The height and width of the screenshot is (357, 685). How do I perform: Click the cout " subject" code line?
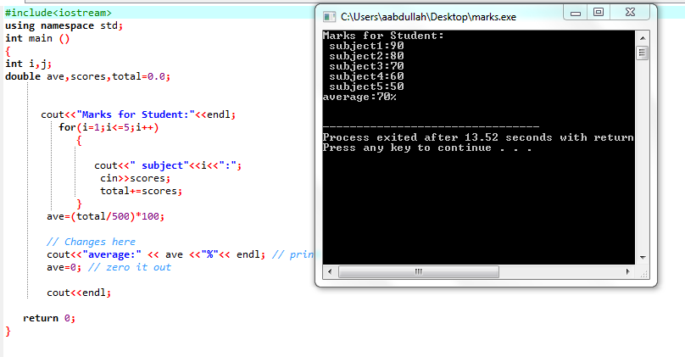click(x=168, y=165)
